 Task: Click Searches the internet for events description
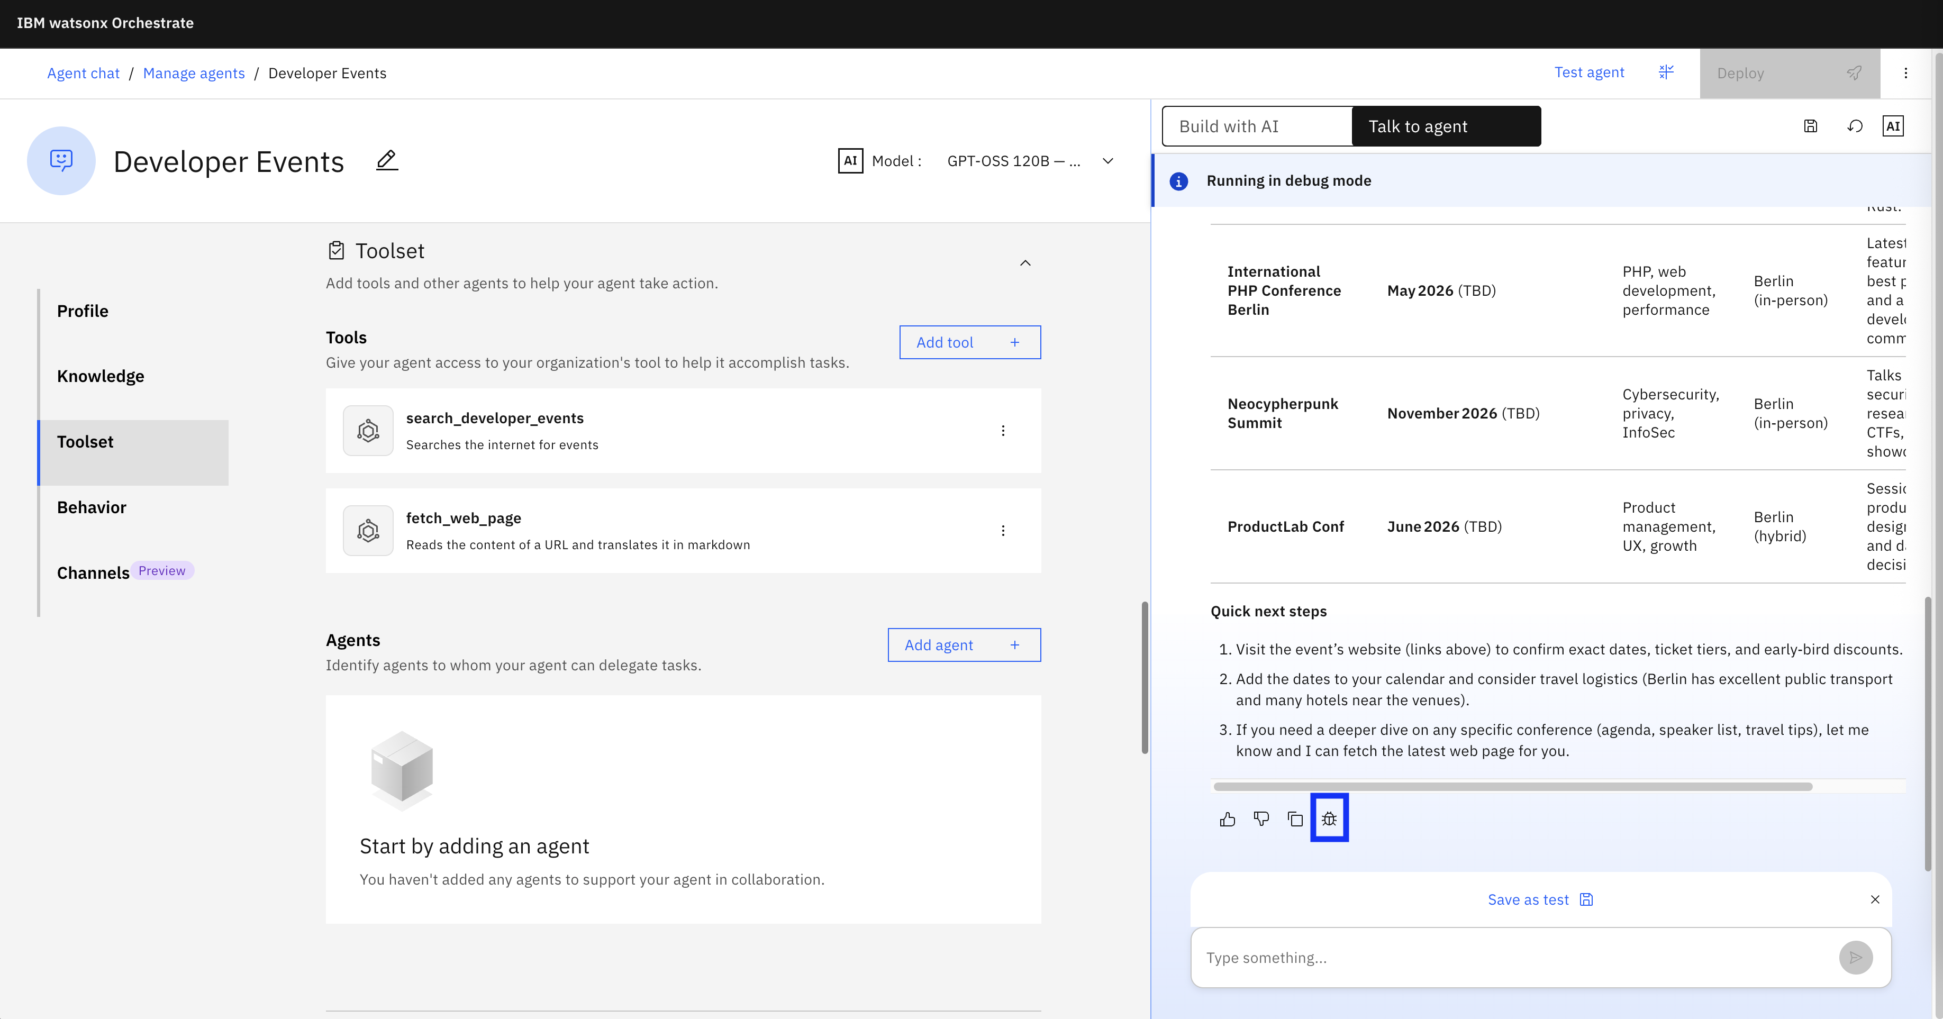click(502, 445)
